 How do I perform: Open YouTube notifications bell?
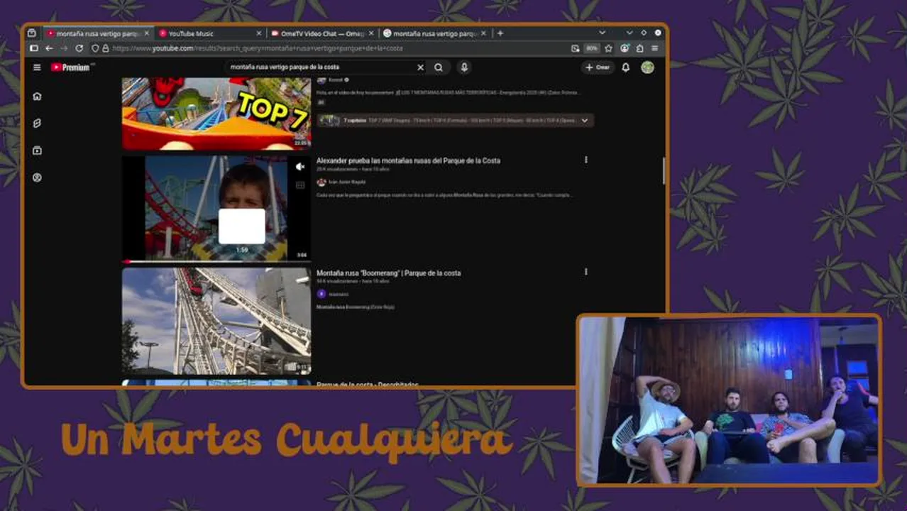(626, 67)
